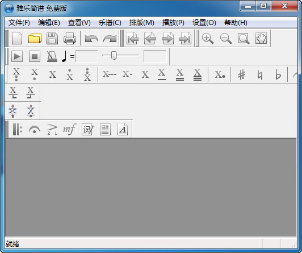
Task: Select note with one dot above
Action: coord(70,74)
